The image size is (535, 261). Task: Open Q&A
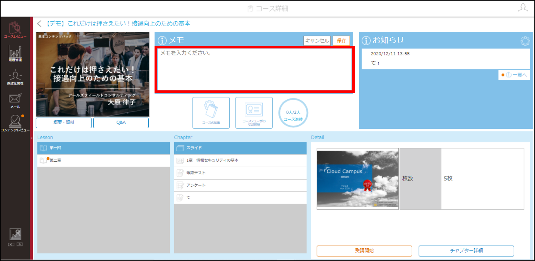[121, 122]
